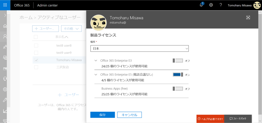Open the help question mark icon
Viewport: 262px width, 123px height.
(221, 5)
